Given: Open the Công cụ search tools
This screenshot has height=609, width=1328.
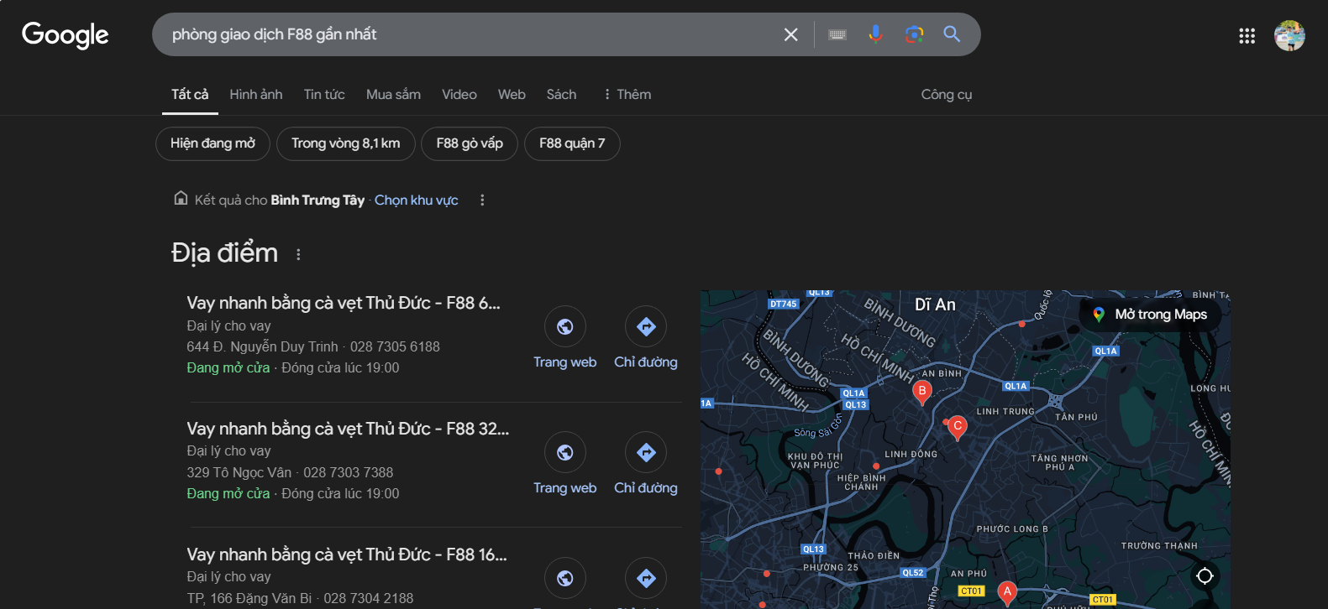Looking at the screenshot, I should click(947, 95).
